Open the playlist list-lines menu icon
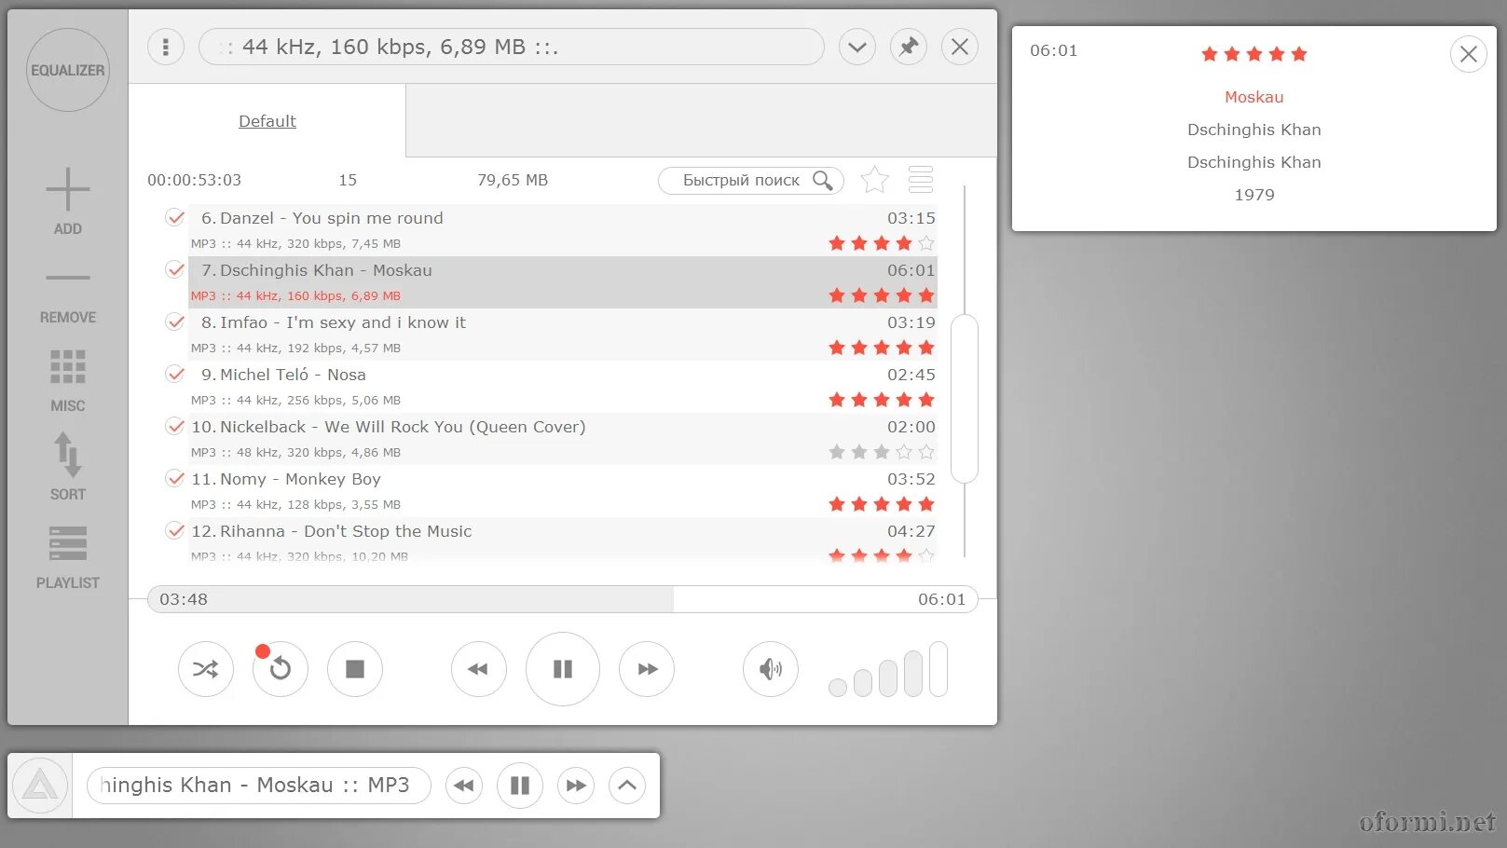1507x848 pixels. pyautogui.click(x=921, y=179)
